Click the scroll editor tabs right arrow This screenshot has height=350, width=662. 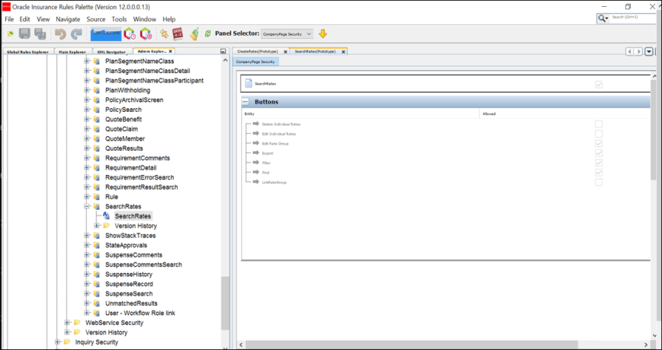[639, 52]
